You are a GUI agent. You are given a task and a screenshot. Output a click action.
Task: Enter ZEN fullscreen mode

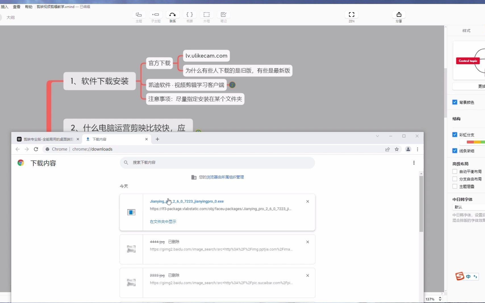351,15
